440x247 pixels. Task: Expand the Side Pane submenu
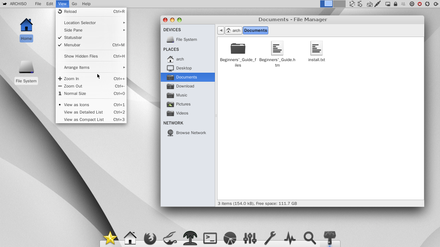[x=91, y=30]
